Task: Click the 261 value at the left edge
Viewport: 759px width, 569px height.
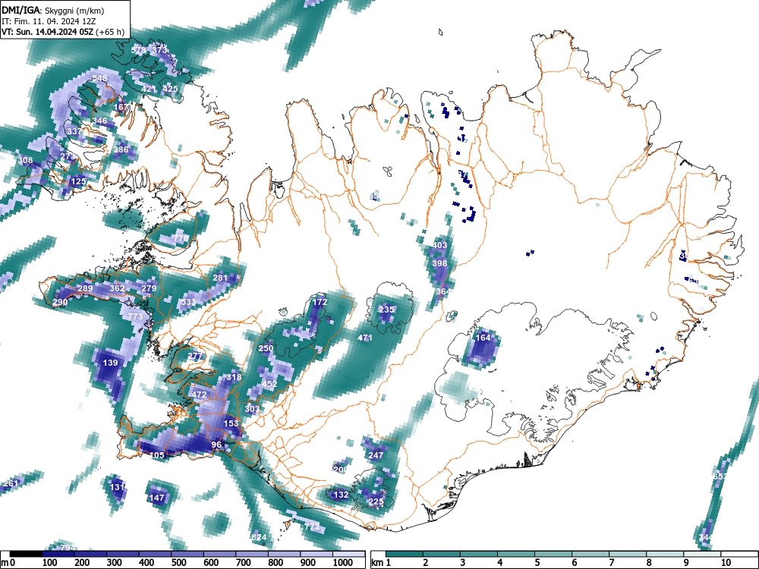Action: (11, 484)
